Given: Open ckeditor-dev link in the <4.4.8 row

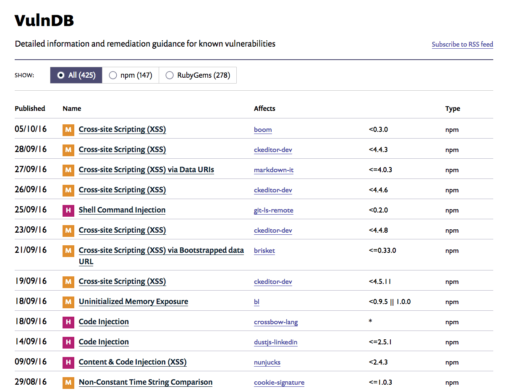Looking at the screenshot, I should (273, 231).
